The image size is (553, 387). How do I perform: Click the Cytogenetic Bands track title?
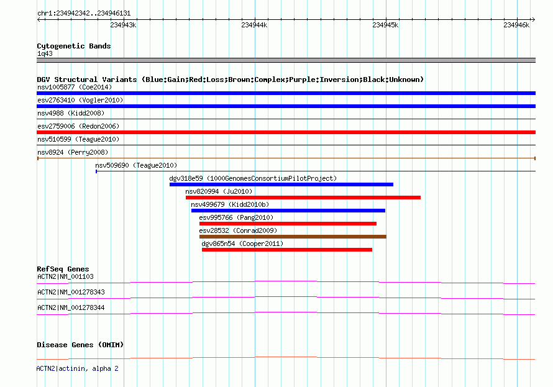(x=74, y=46)
